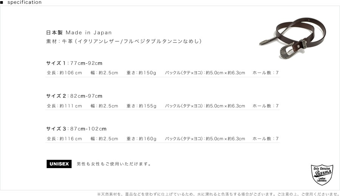Click the Barns Leather Laboratory logo
This screenshot has height=196, width=340.
(x=321, y=174)
